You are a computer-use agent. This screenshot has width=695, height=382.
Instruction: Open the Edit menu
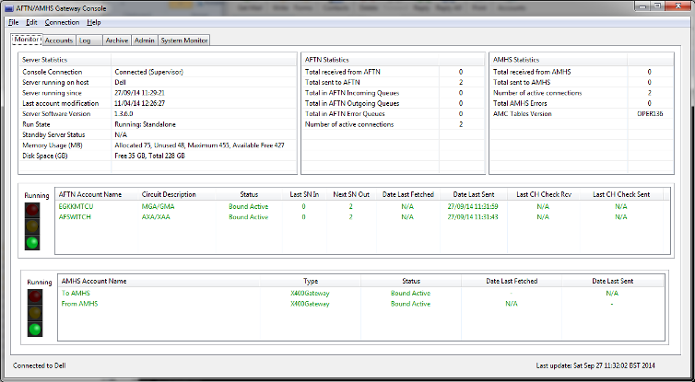tap(31, 21)
